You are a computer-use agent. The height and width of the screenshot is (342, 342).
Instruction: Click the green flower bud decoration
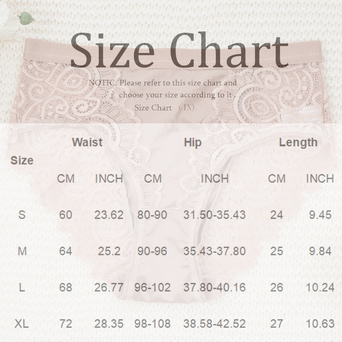26,18
